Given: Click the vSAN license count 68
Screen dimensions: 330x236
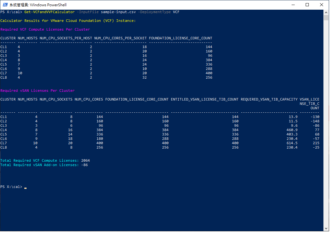Looking at the screenshot, I should (x=317, y=134).
